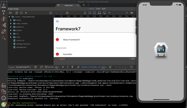Close the index.html tab
Viewport: 187px width, 108px height.
tap(78, 5)
